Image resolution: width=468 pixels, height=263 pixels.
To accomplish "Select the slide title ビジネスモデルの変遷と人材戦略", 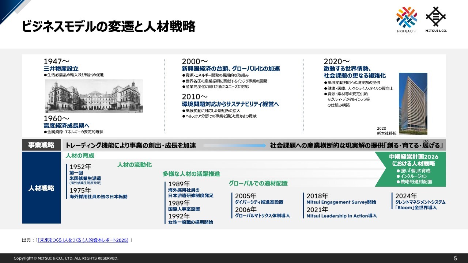I will [x=108, y=27].
